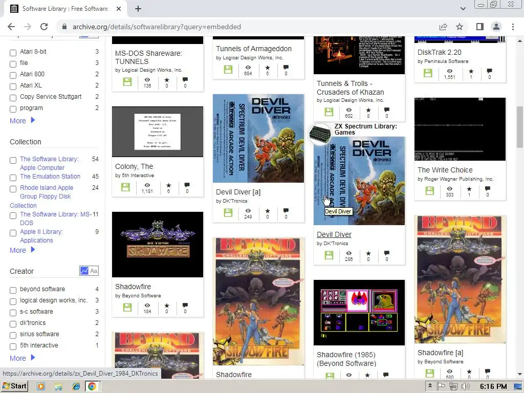Open the Windows Start menu
The height and width of the screenshot is (393, 524).
click(14, 387)
